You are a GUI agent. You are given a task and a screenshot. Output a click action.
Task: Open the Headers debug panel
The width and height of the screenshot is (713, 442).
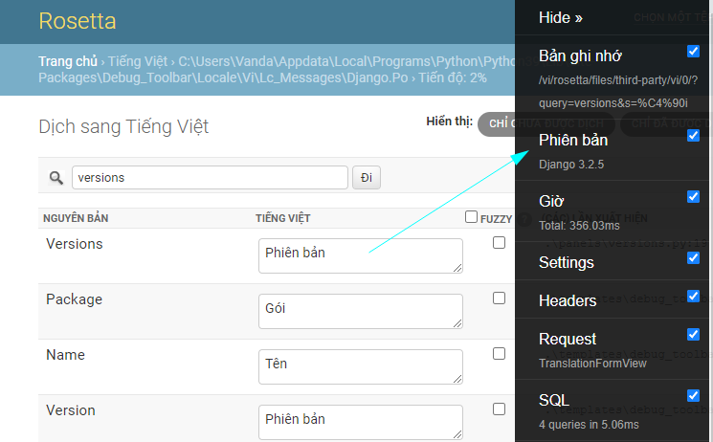click(x=568, y=300)
